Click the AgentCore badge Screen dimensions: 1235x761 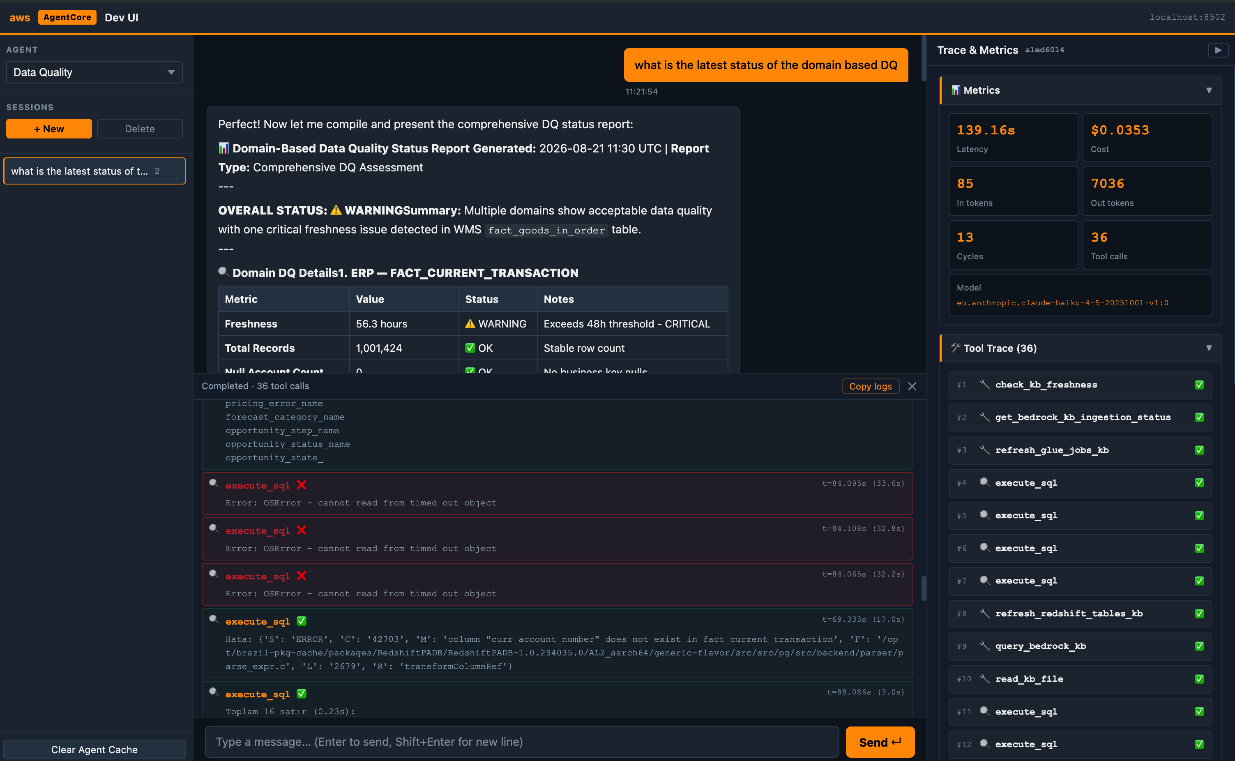point(67,17)
